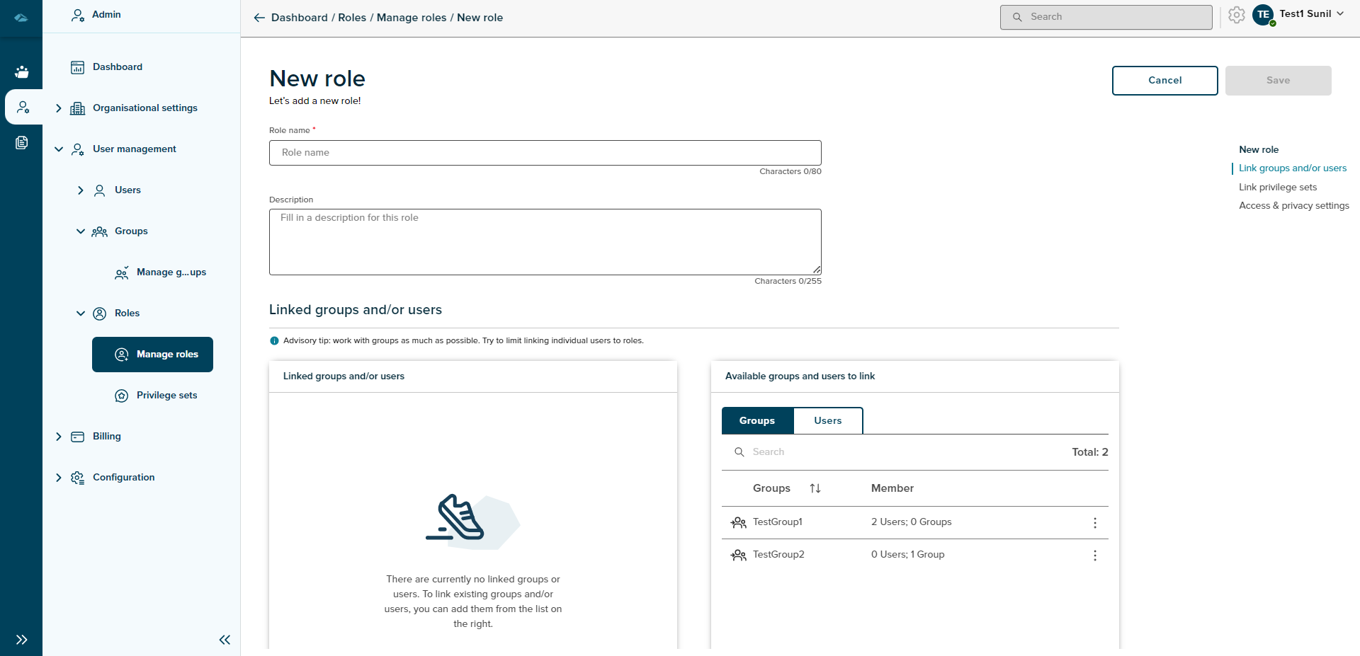Screen dimensions: 1360x656
Task: Click the Dashboard calendar icon
Action: (78, 67)
